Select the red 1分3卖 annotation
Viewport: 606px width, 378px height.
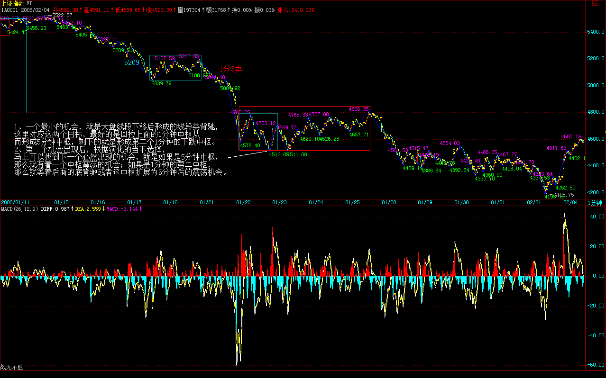(230, 69)
